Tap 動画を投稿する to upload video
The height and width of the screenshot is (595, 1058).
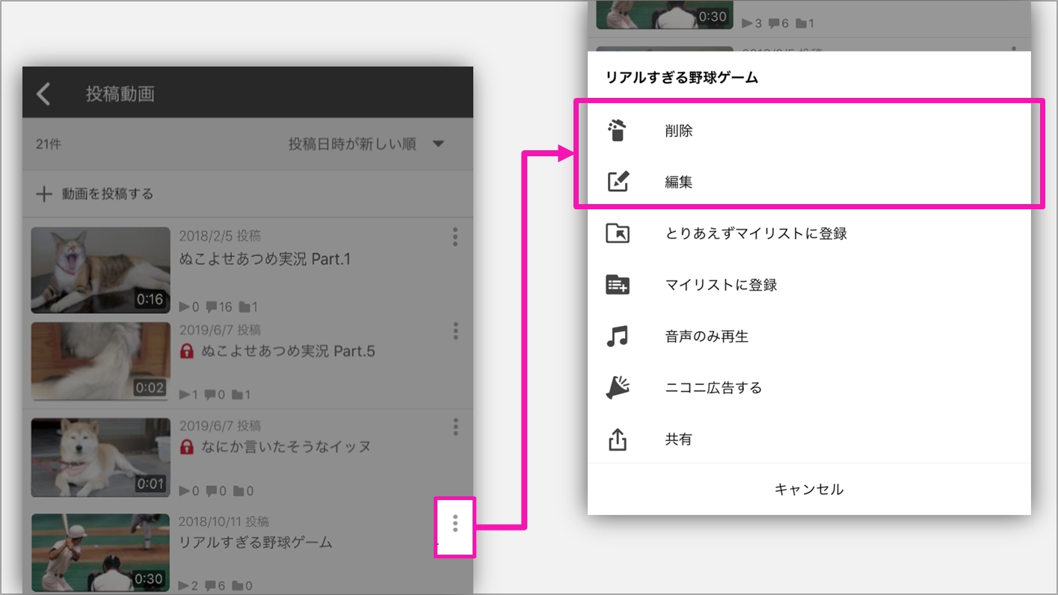point(95,194)
